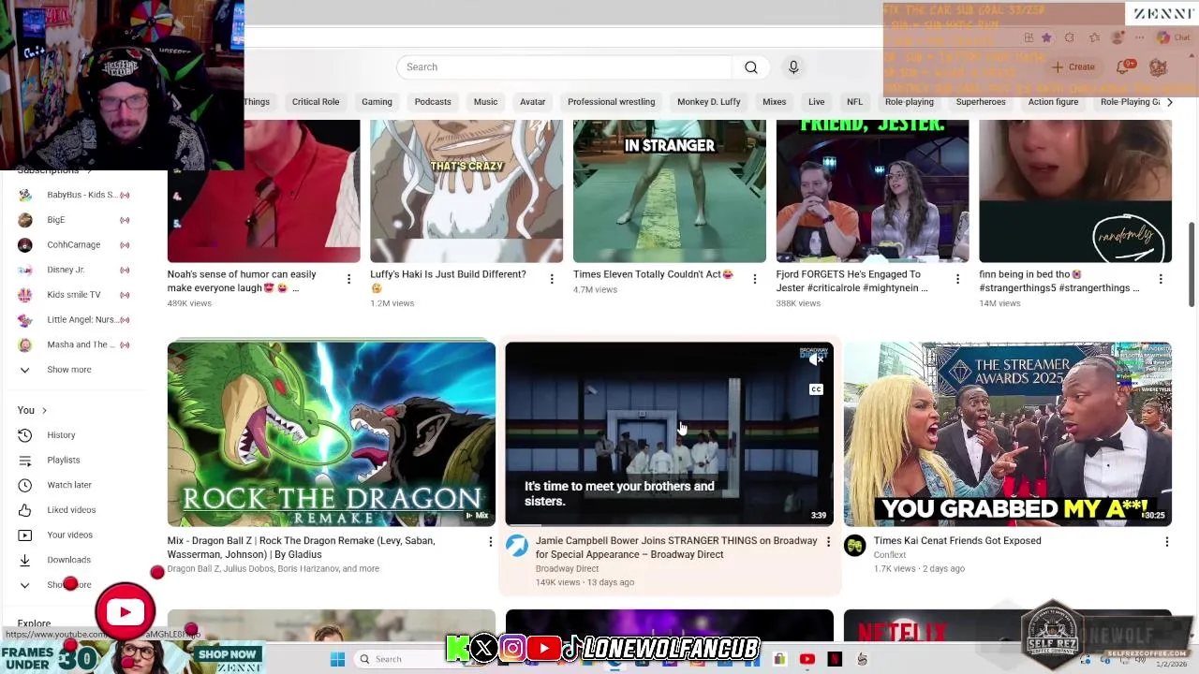
Task: Open Masha and The Bear subscription
Action: pyautogui.click(x=73, y=344)
